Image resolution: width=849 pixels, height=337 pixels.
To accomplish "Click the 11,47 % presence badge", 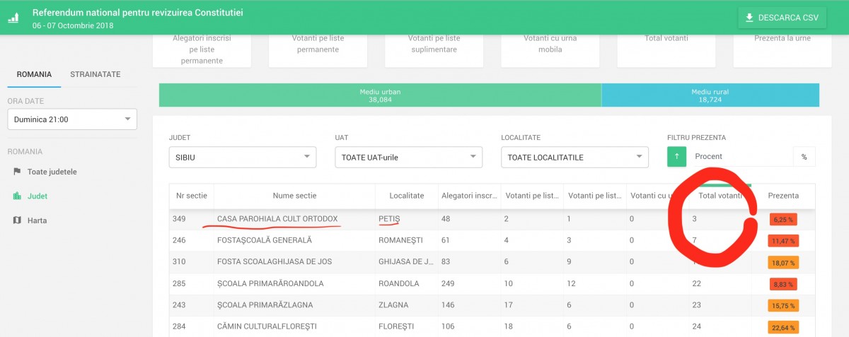I will click(783, 241).
